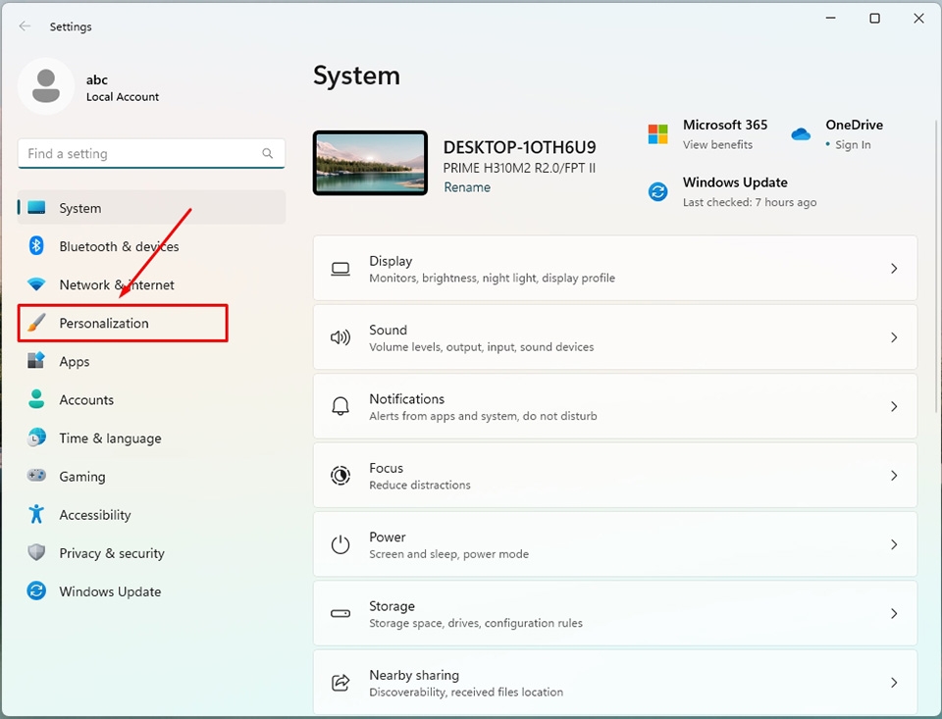Click the Focus circle icon
This screenshot has height=719, width=942.
pyautogui.click(x=340, y=475)
